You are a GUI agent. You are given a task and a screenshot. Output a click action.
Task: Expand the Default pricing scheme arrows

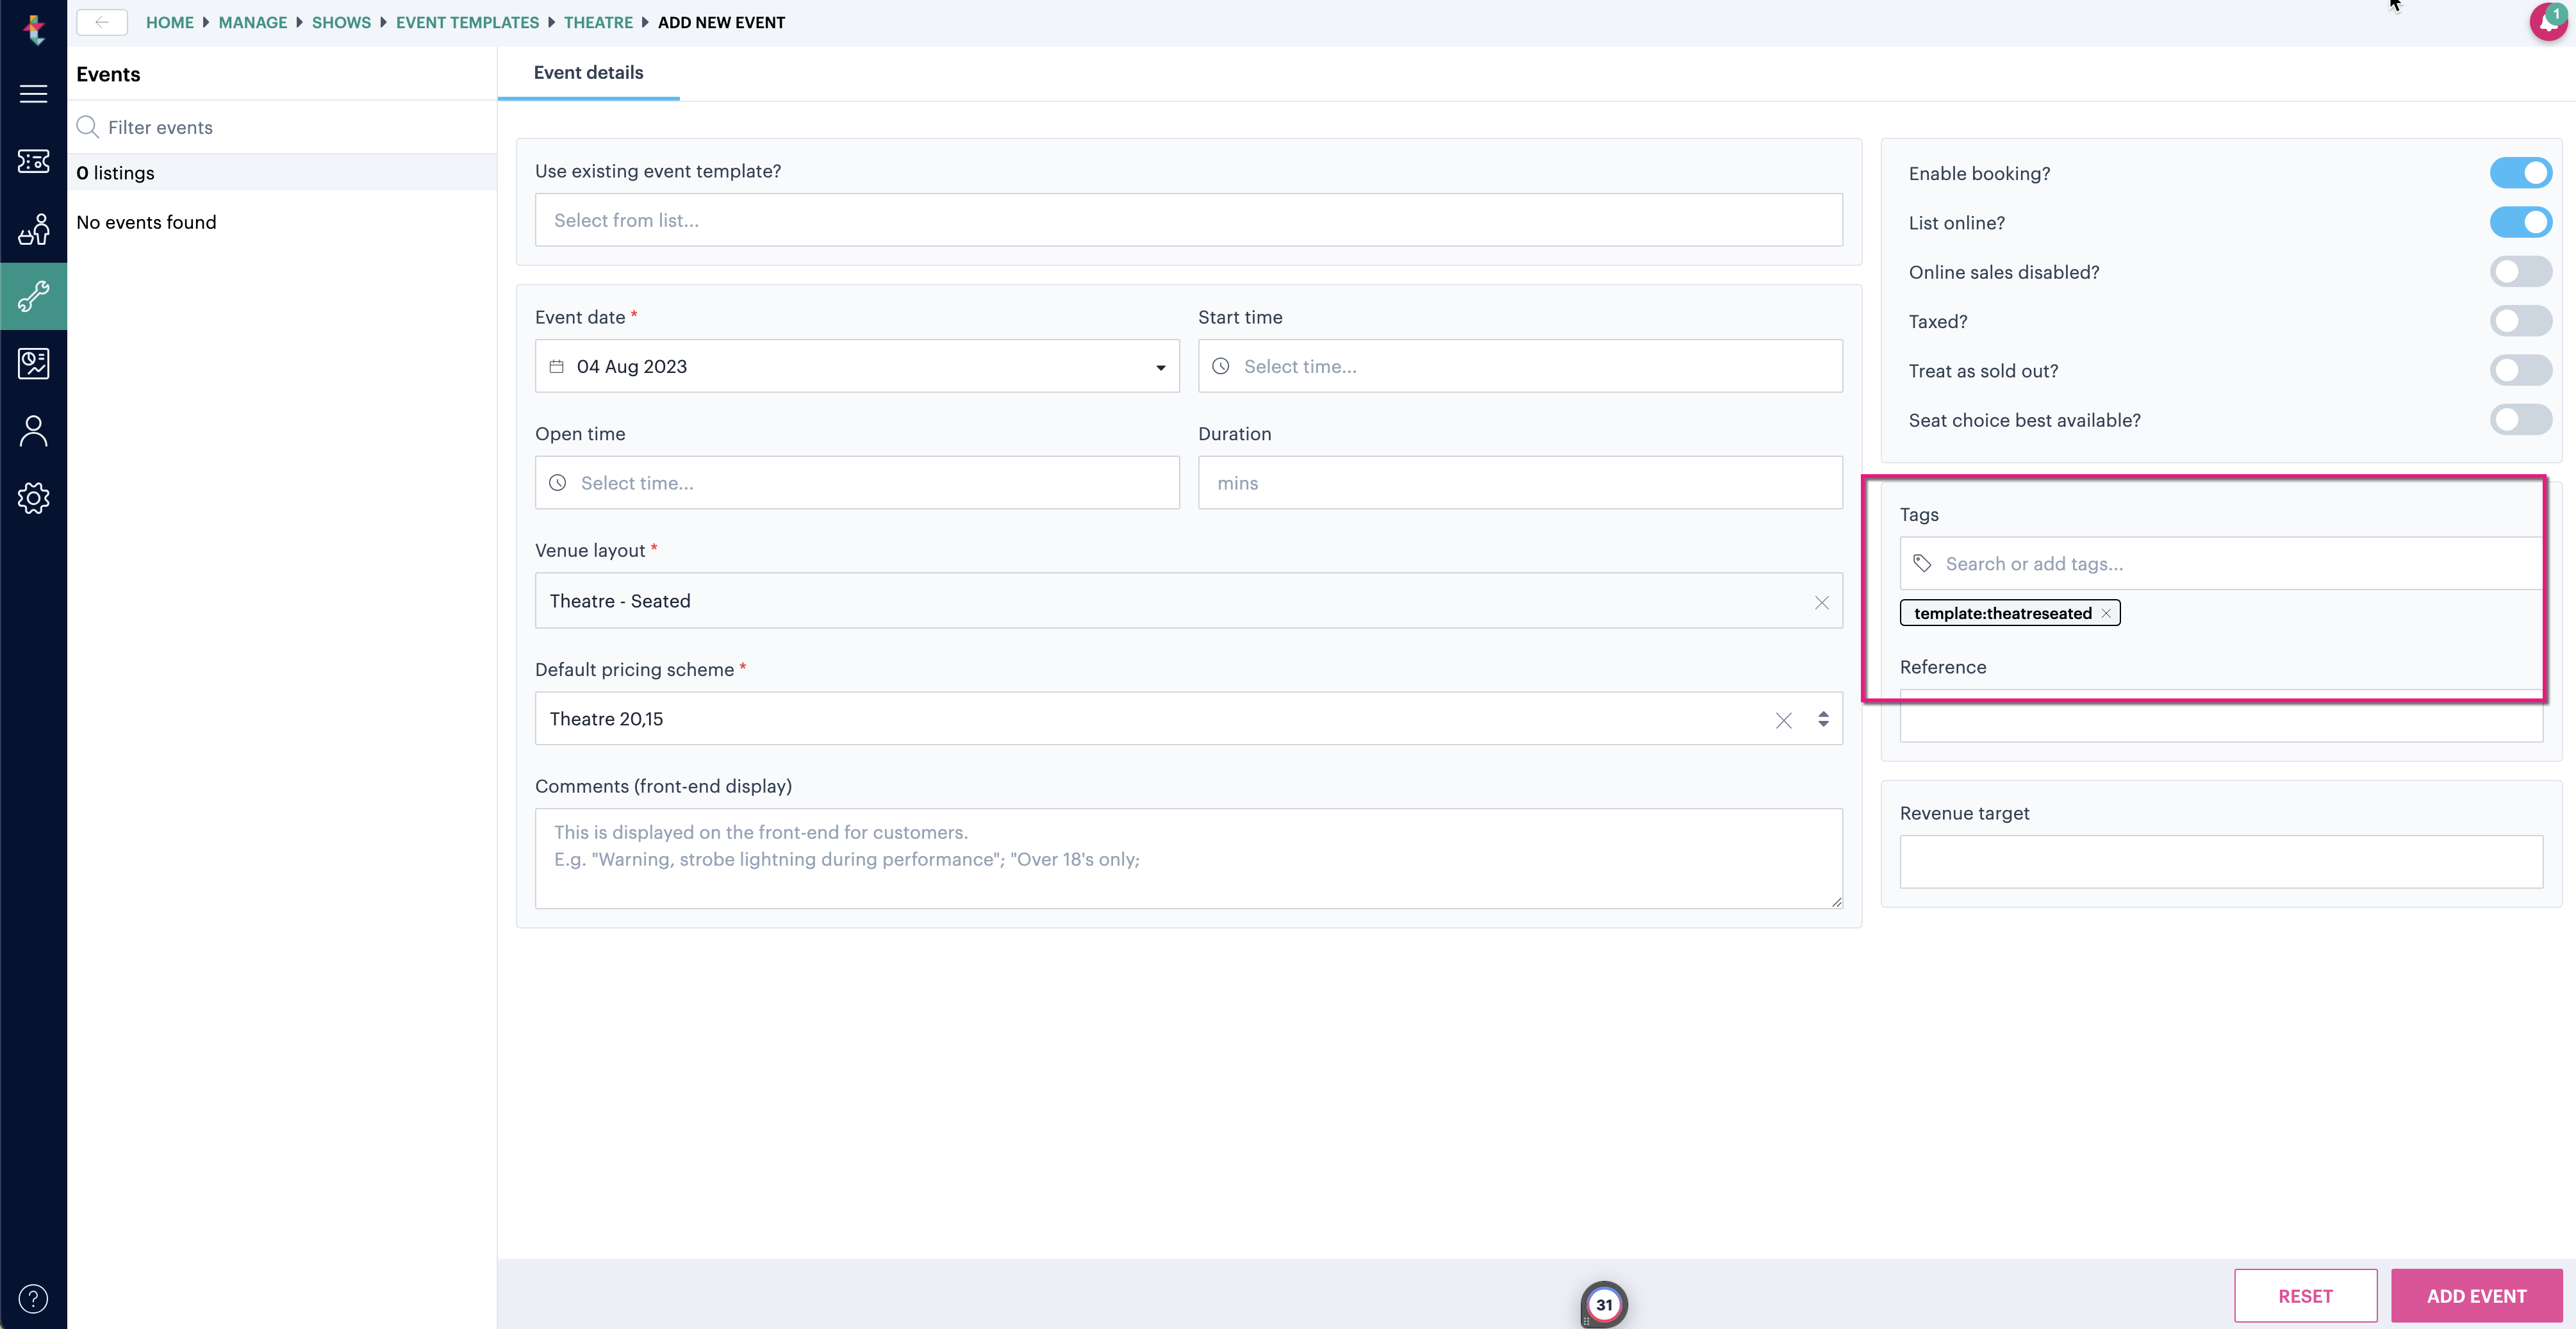(x=1823, y=719)
